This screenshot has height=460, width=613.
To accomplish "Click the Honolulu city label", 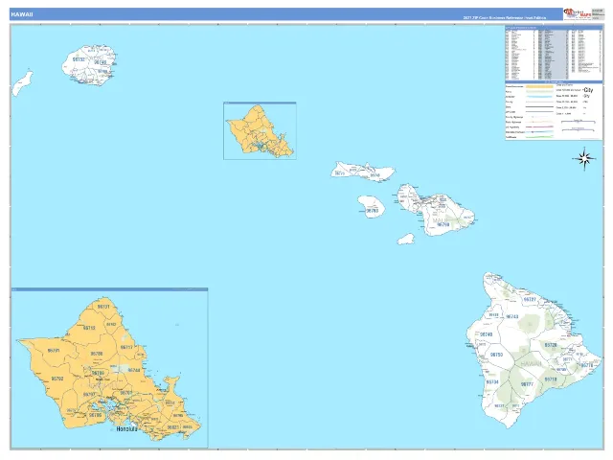I will click(x=127, y=428).
